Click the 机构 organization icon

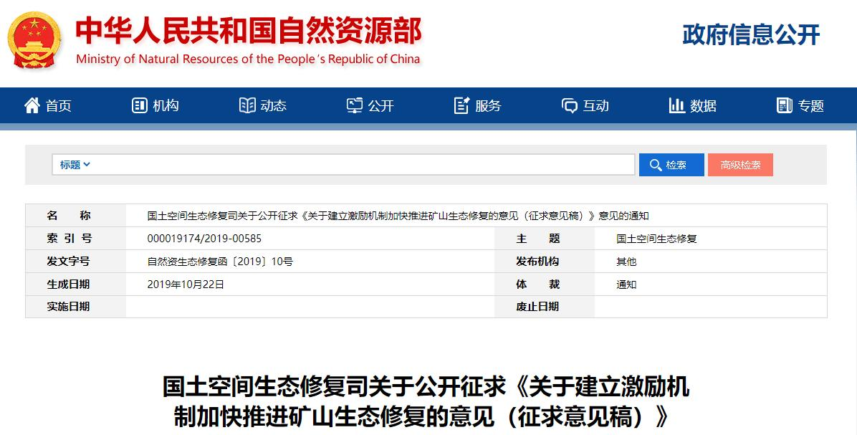coord(139,105)
